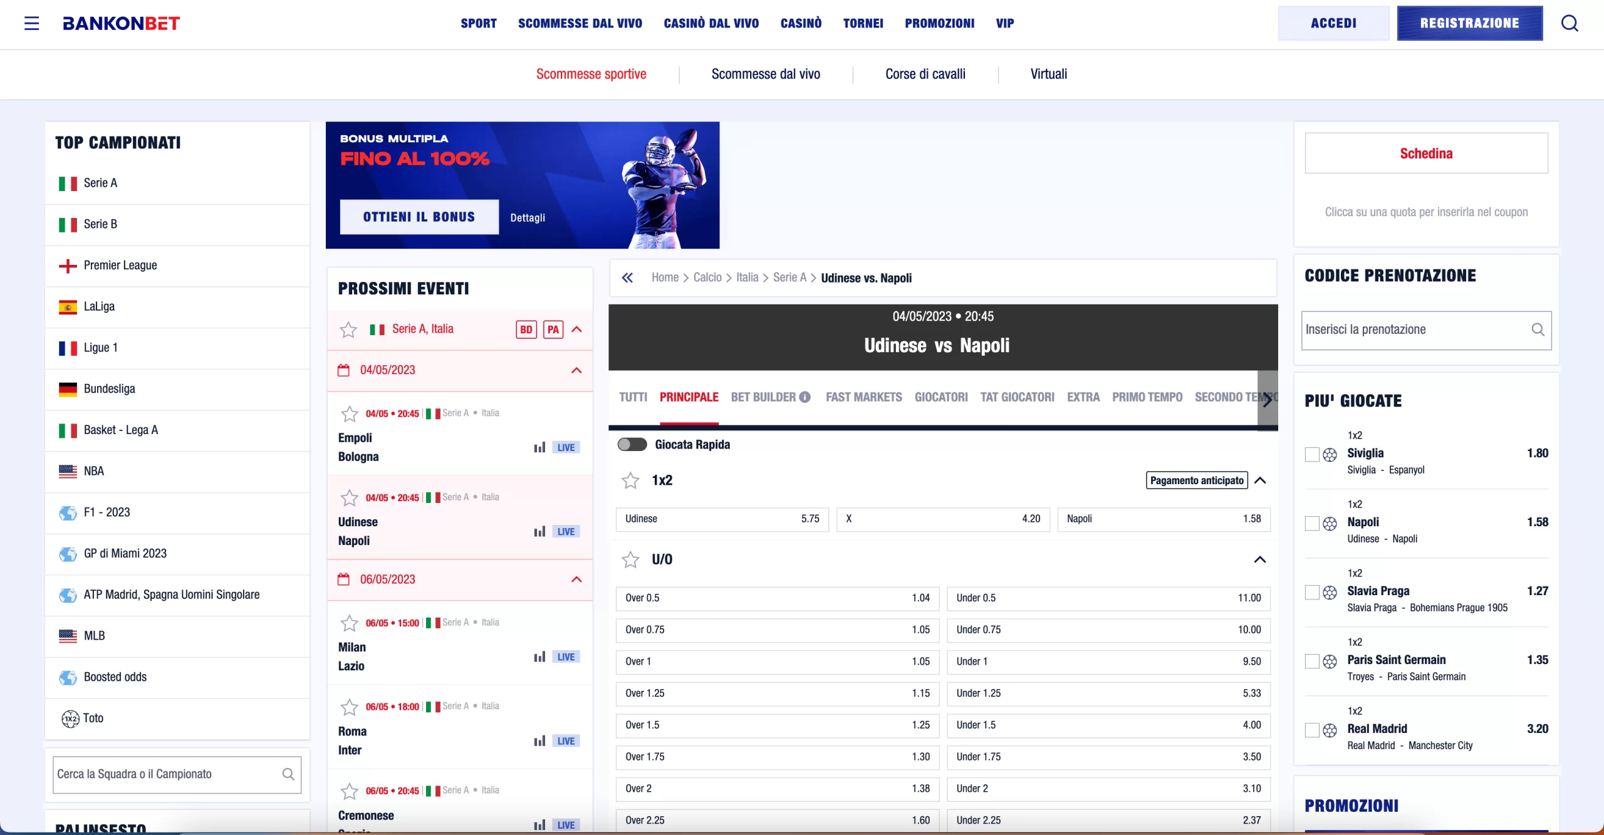Open the hamburger menu icon
The width and height of the screenshot is (1604, 835).
[31, 23]
